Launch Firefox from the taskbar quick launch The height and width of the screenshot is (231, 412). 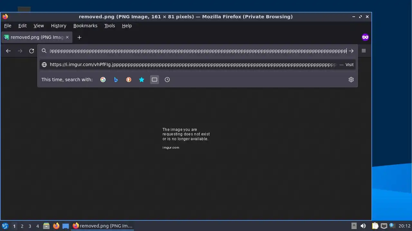(x=56, y=226)
